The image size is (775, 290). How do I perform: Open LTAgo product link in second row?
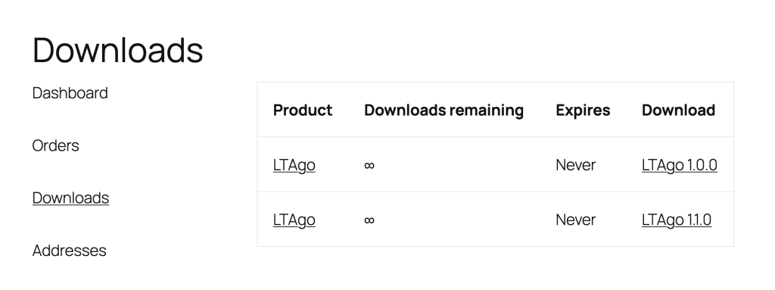coord(294,220)
